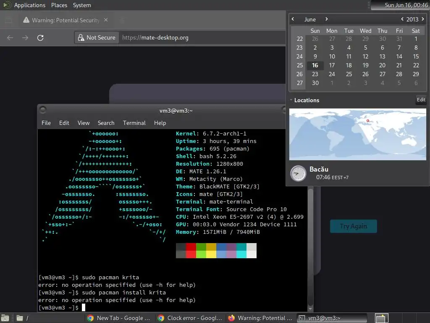Go to the next year after 2013

(x=422, y=19)
